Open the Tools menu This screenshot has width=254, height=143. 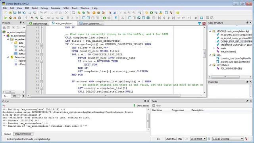(x=75, y=8)
